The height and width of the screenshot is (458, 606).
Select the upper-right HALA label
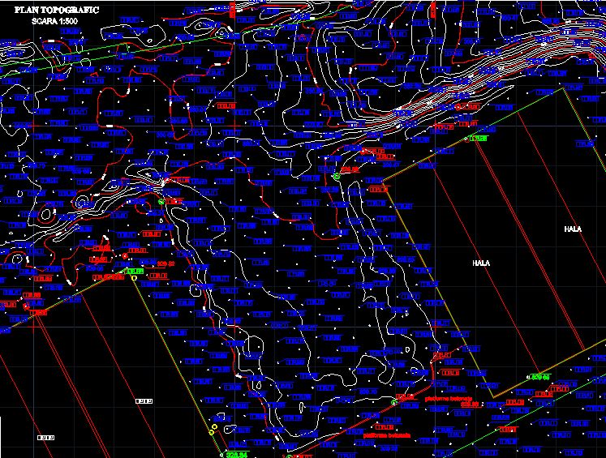pos(573,229)
